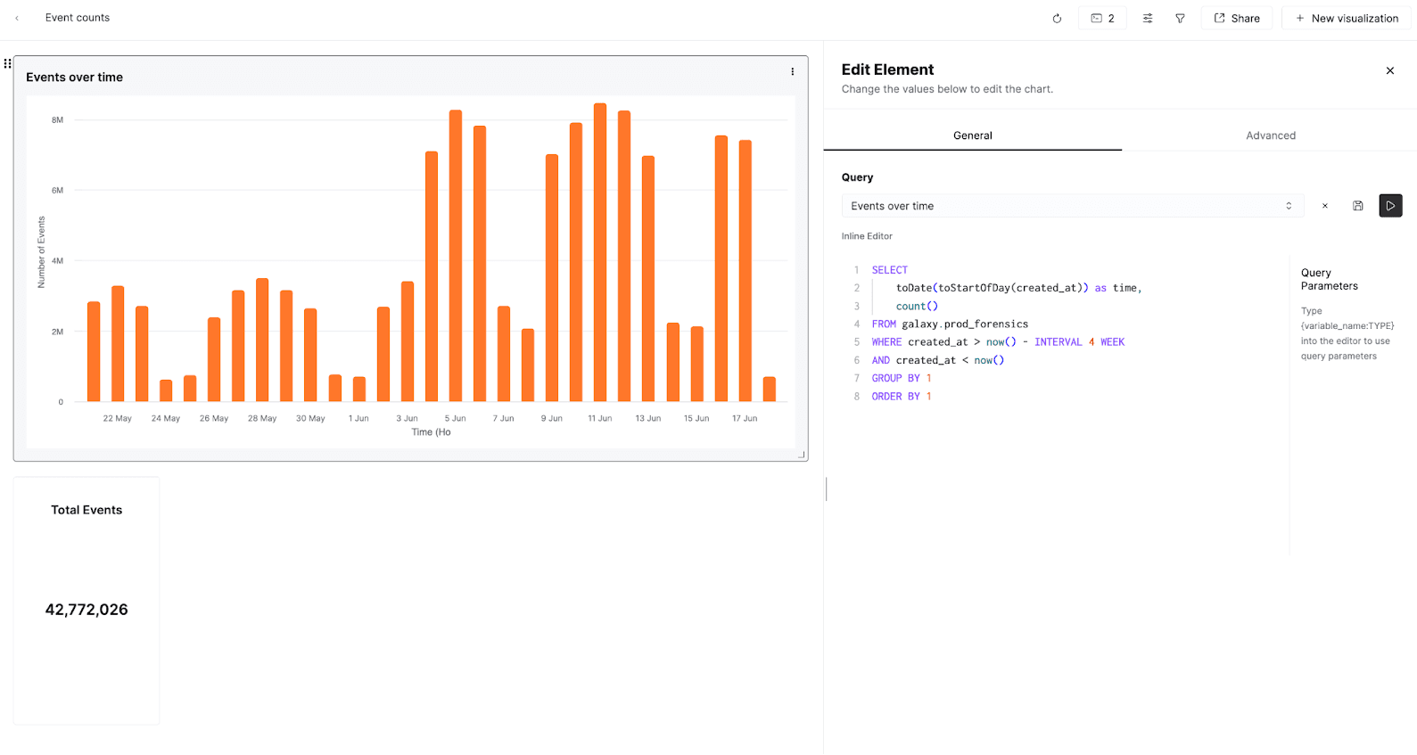Switch to the Advanced tab
Image resolution: width=1417 pixels, height=755 pixels.
[x=1270, y=135]
